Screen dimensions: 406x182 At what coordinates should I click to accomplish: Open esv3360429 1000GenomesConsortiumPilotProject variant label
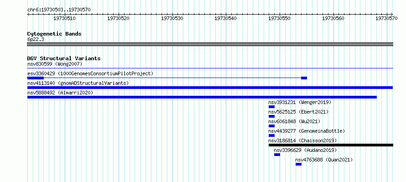90,73
